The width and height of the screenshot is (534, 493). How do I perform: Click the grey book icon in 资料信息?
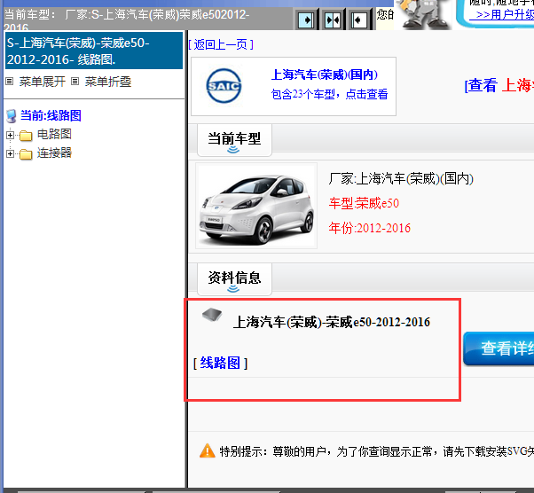[x=211, y=315]
